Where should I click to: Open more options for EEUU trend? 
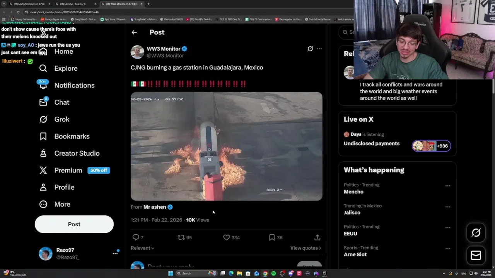click(x=447, y=227)
